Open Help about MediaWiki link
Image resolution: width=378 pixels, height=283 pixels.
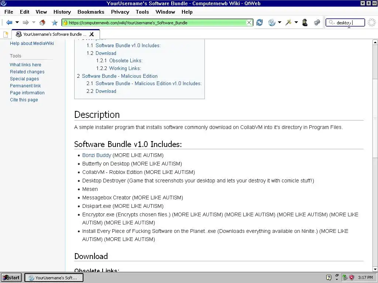(x=32, y=43)
